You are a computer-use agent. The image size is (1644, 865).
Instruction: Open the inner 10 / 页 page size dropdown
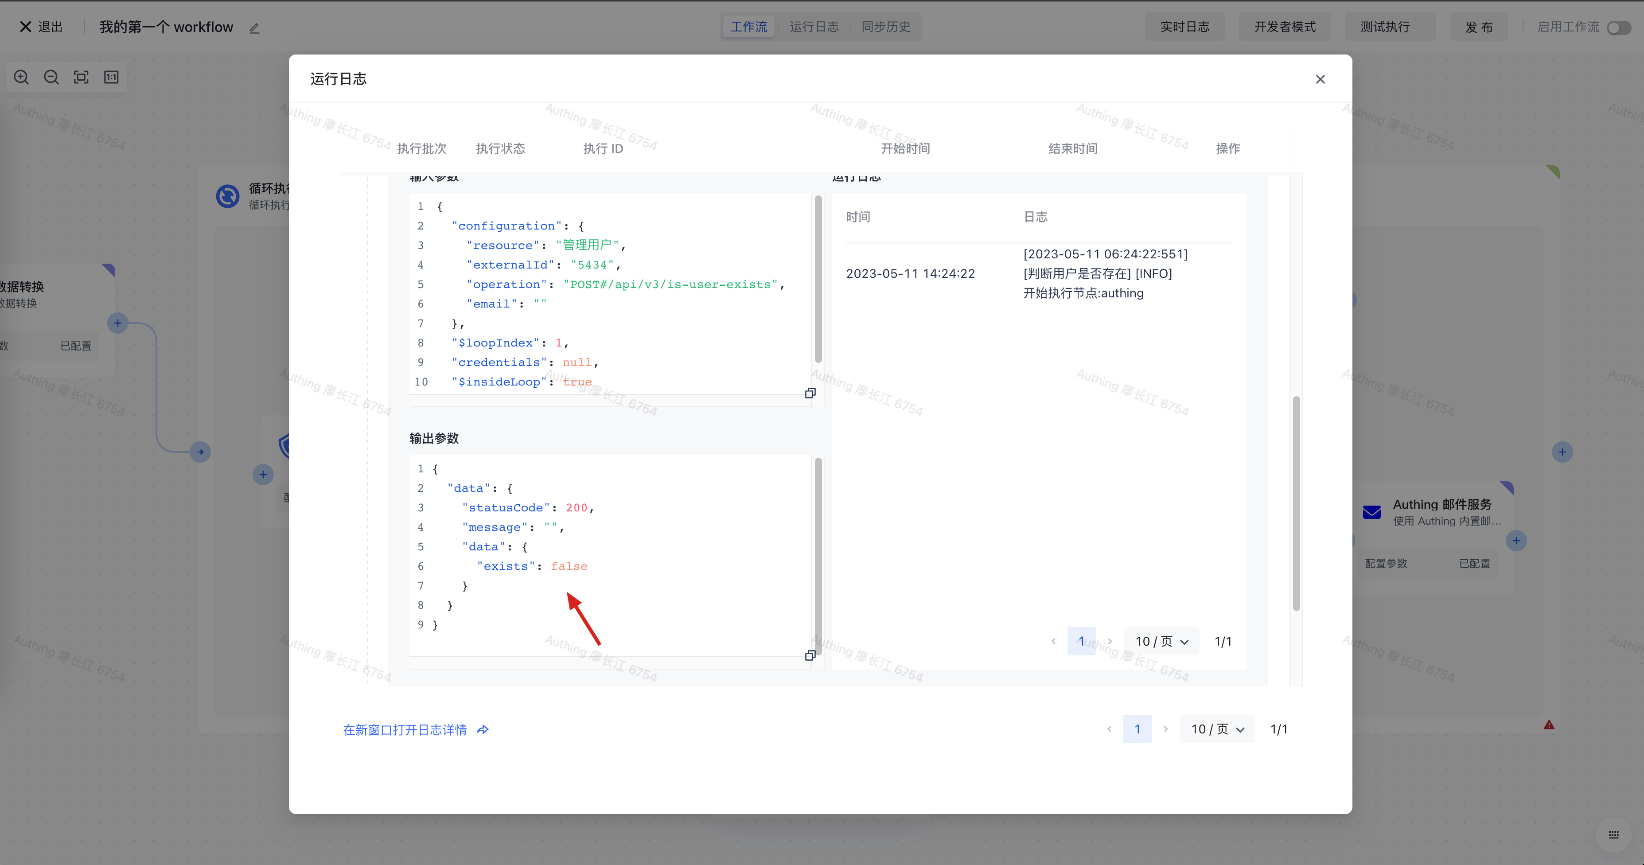pos(1161,642)
